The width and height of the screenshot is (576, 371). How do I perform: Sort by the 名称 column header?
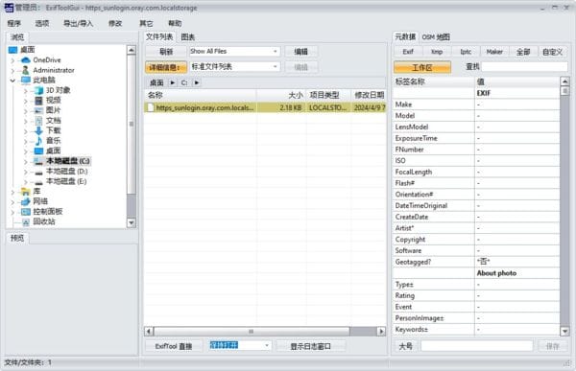(x=201, y=95)
